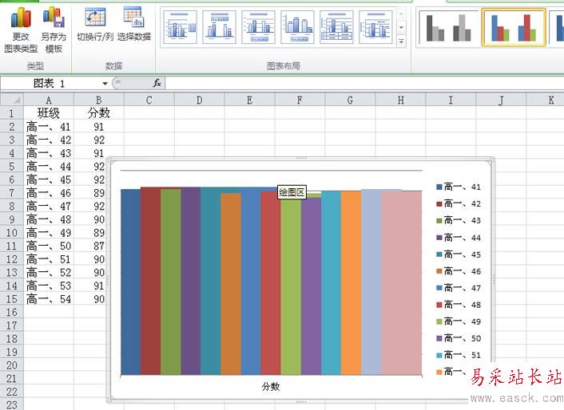Select legend entry 高一、41
564x410 pixels.
[x=459, y=187]
